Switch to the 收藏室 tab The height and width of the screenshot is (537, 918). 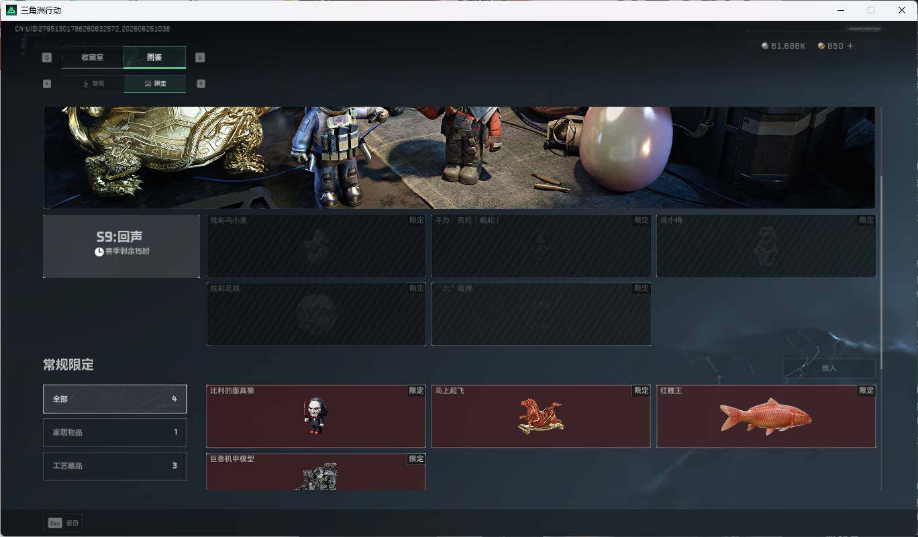pyautogui.click(x=93, y=58)
